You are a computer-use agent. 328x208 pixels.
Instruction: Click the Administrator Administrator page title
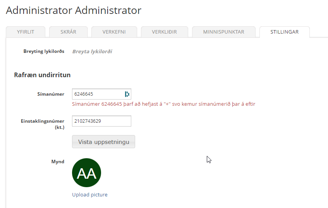click(x=74, y=10)
